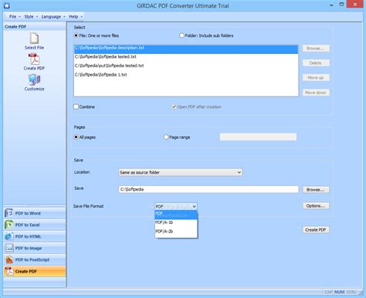This screenshot has width=366, height=298.
Task: Click the Select File icon
Action: pyautogui.click(x=34, y=39)
